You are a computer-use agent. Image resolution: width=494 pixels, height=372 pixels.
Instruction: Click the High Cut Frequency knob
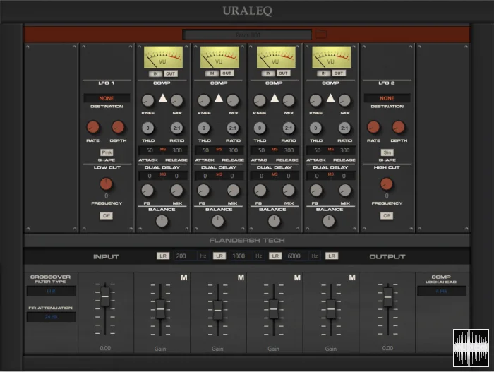386,184
